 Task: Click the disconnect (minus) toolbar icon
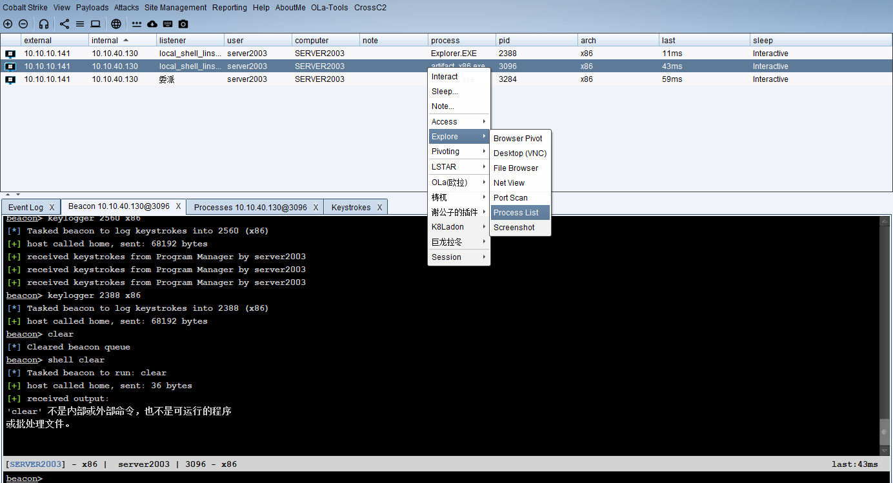coord(23,24)
